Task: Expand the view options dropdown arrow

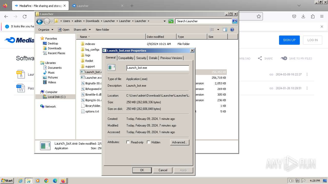Action: 218,30
